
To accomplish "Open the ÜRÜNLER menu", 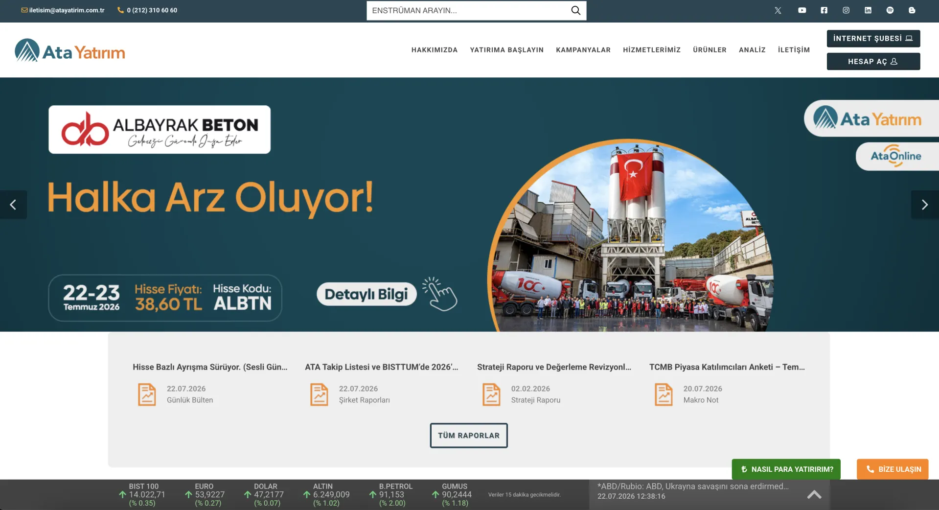I will click(710, 50).
